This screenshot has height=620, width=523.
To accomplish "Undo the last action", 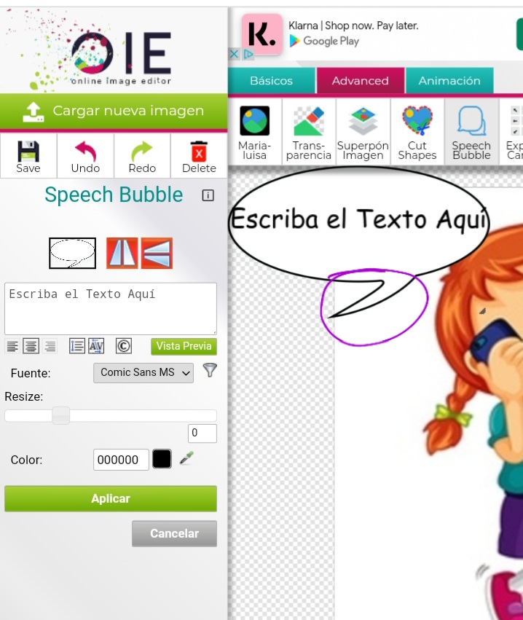I will tap(85, 156).
